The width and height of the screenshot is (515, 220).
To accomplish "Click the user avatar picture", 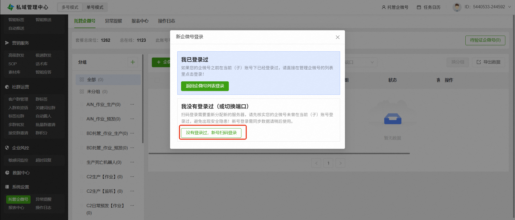I will click(x=457, y=7).
